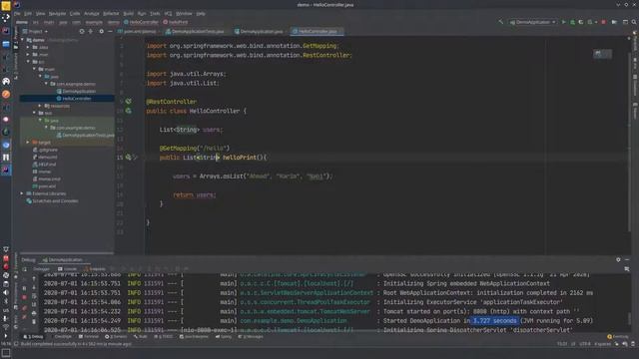Viewport: 639px width, 359px height.
Task: Click the collapse all icon in Project panel
Action: coord(91,31)
